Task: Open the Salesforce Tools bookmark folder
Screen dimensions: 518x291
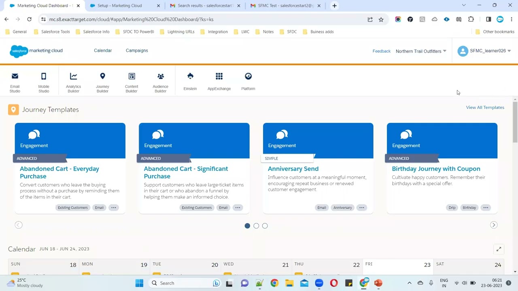Action: coord(52,32)
